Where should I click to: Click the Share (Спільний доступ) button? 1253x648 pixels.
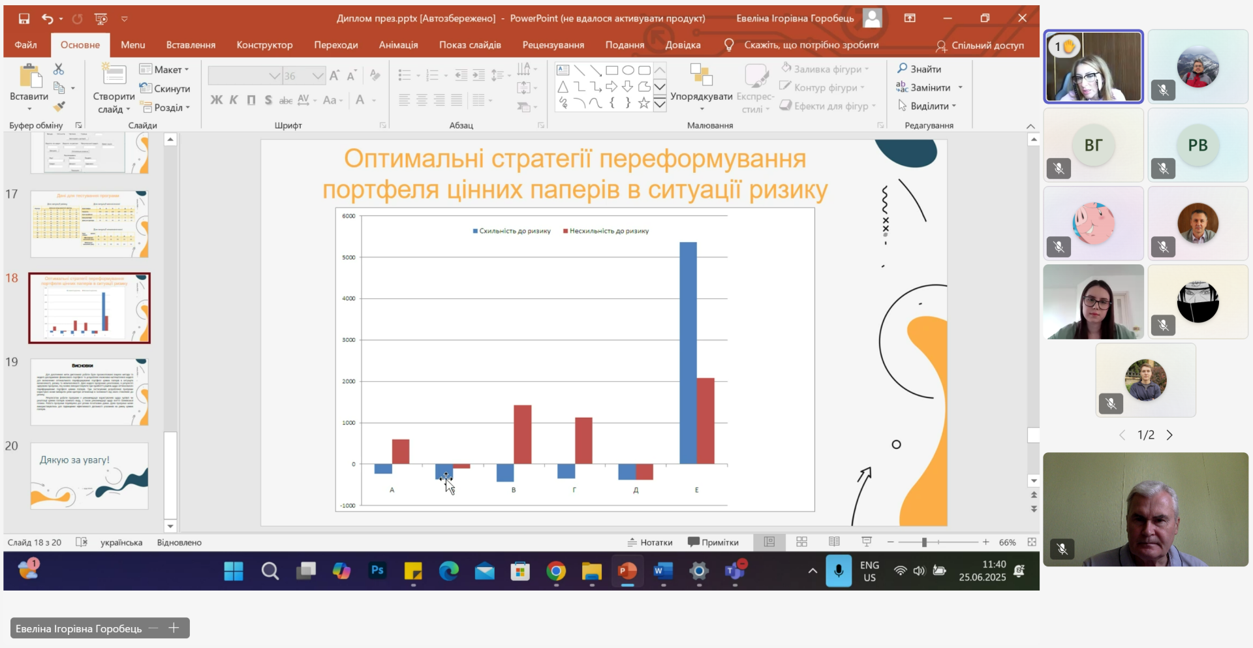coord(980,46)
